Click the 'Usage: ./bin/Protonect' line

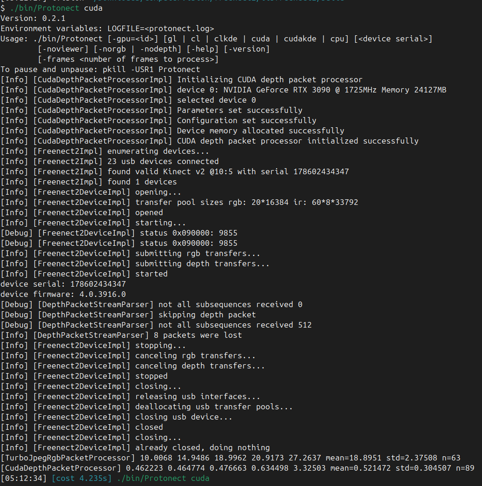coord(216,39)
